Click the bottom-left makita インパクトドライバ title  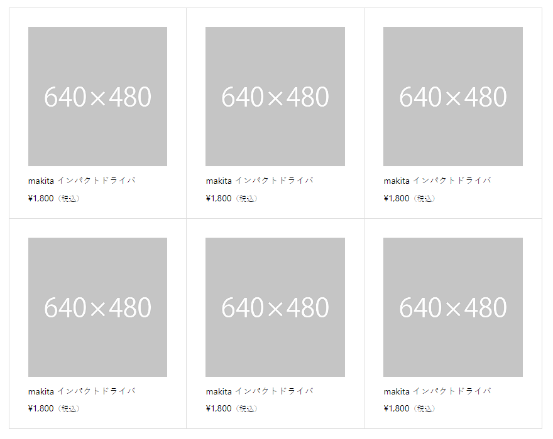(x=82, y=391)
